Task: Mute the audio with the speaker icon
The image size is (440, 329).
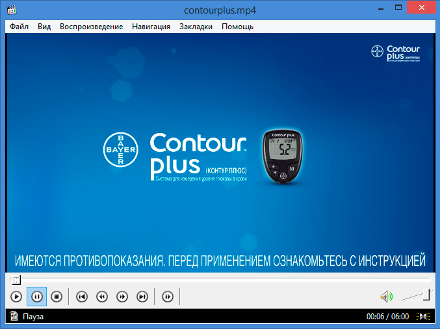Action: [387, 297]
